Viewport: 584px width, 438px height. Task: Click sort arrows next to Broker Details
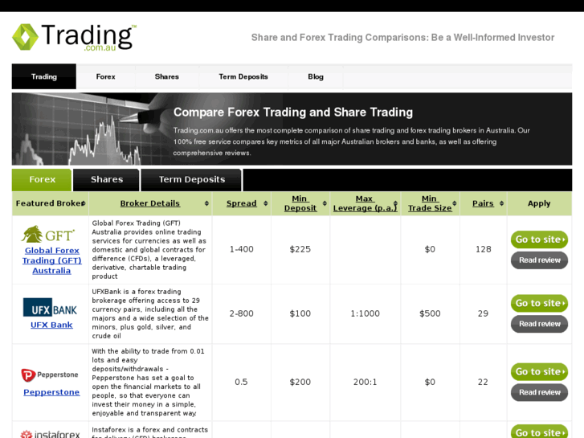pyautogui.click(x=206, y=203)
